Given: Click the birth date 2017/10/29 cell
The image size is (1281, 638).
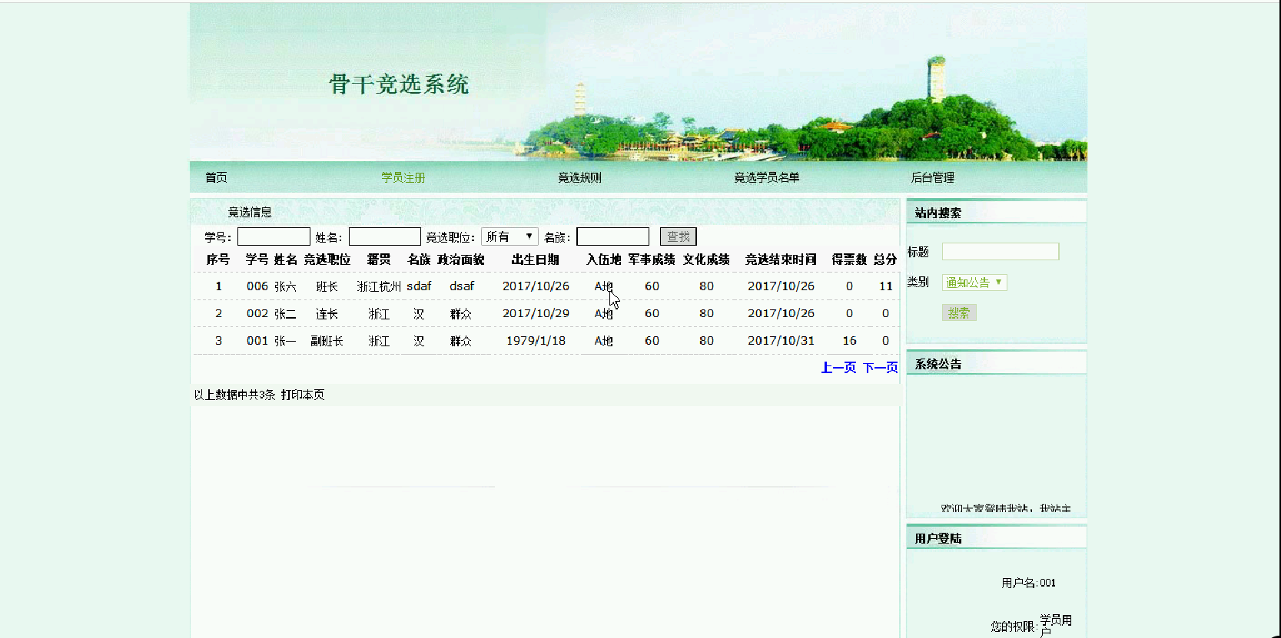Looking at the screenshot, I should click(536, 313).
